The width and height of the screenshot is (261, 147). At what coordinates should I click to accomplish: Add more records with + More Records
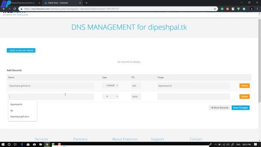point(219,108)
